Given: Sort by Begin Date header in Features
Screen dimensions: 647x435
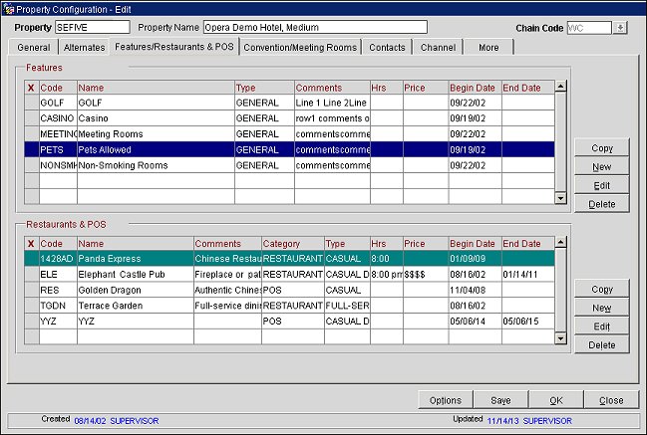Looking at the screenshot, I should coord(475,88).
